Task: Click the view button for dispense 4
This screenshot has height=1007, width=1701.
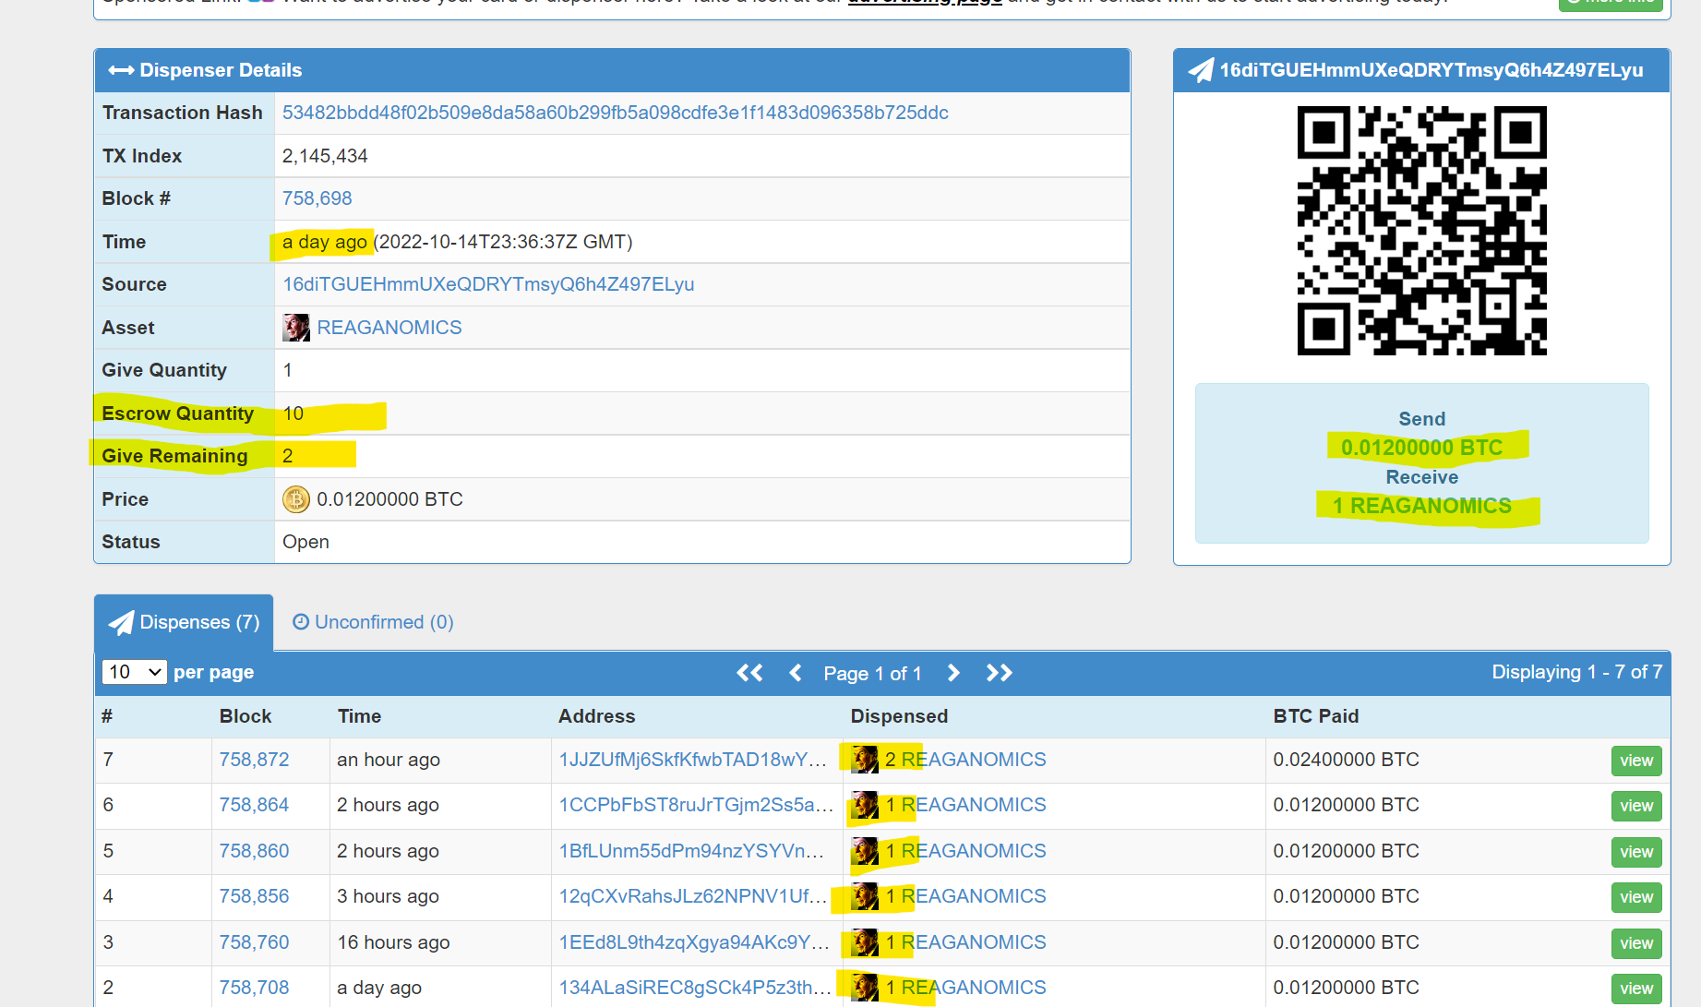Action: point(1636,897)
